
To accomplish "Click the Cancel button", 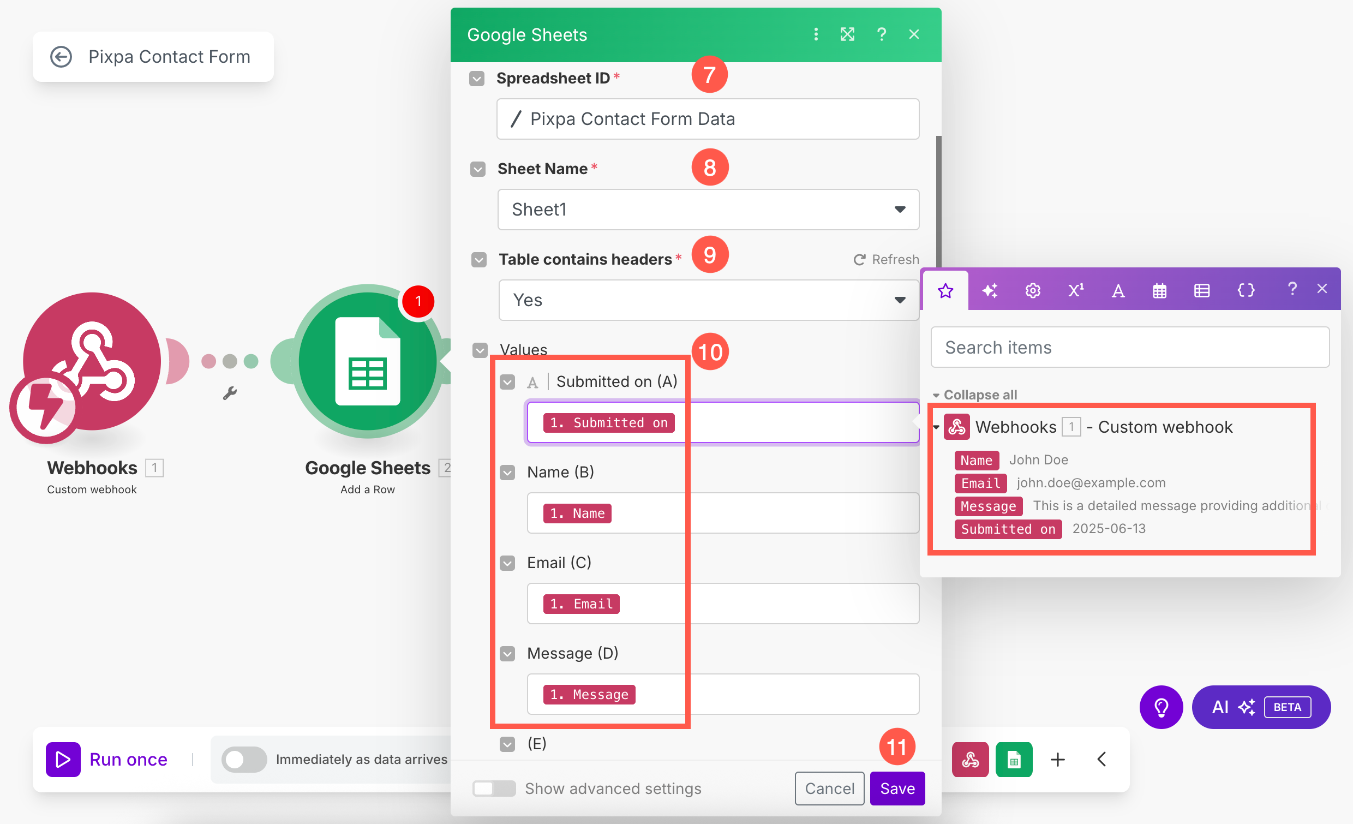I will (829, 789).
